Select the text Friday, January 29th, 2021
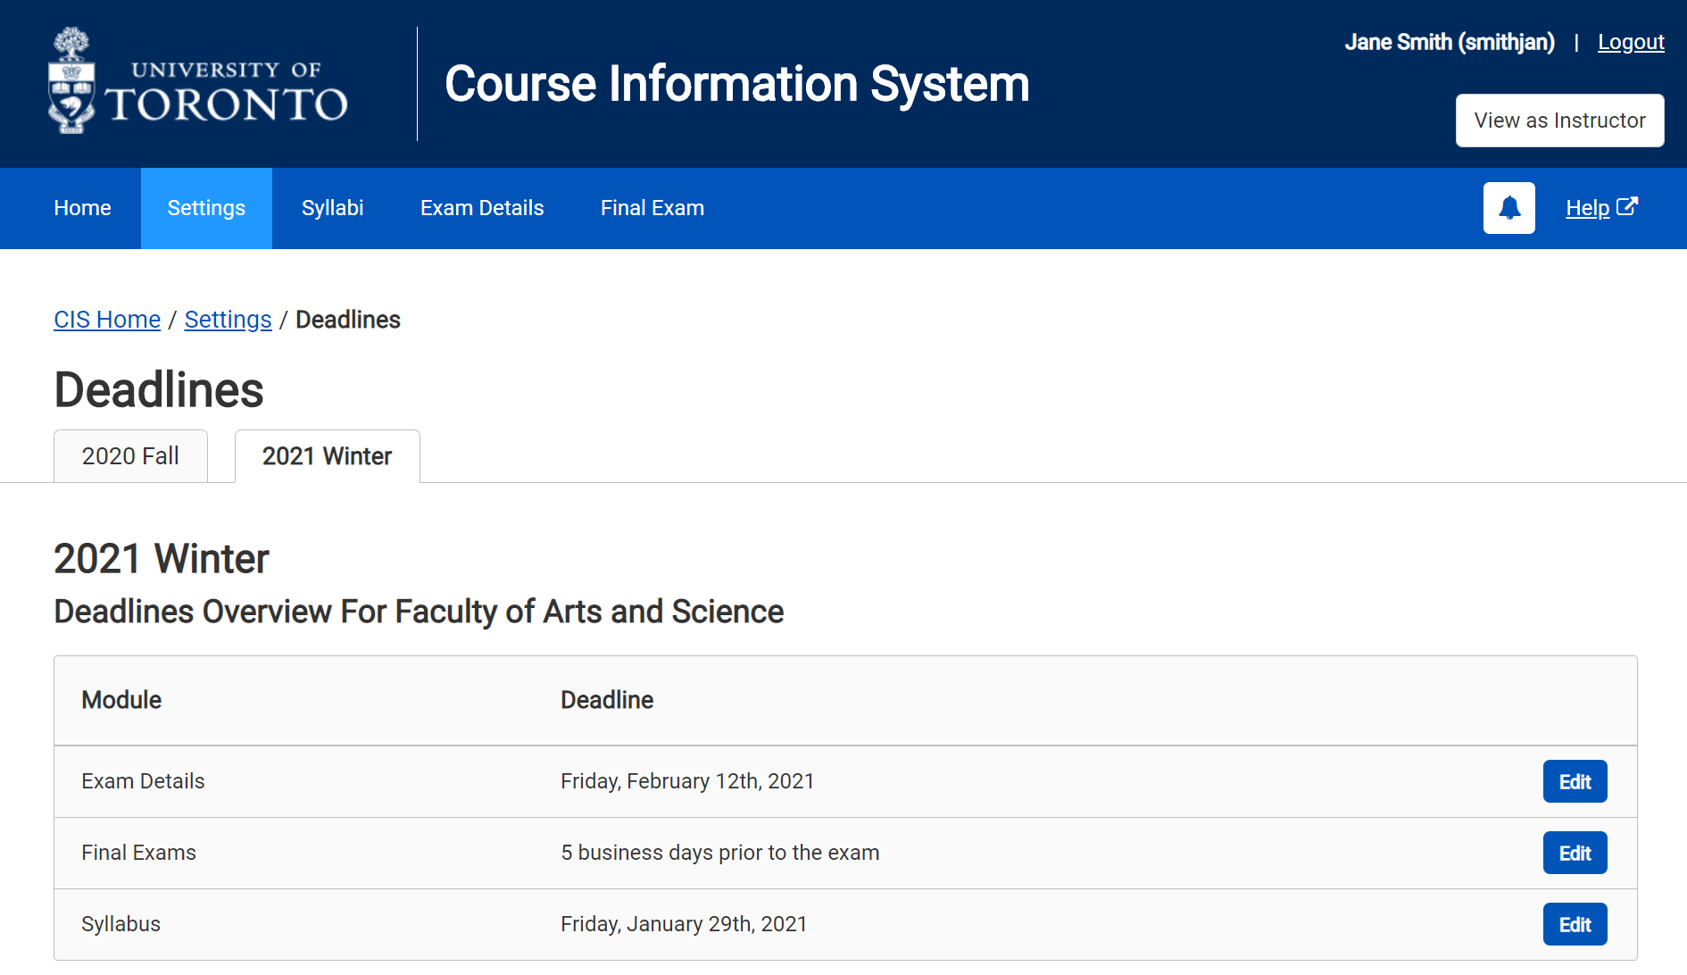 684,924
